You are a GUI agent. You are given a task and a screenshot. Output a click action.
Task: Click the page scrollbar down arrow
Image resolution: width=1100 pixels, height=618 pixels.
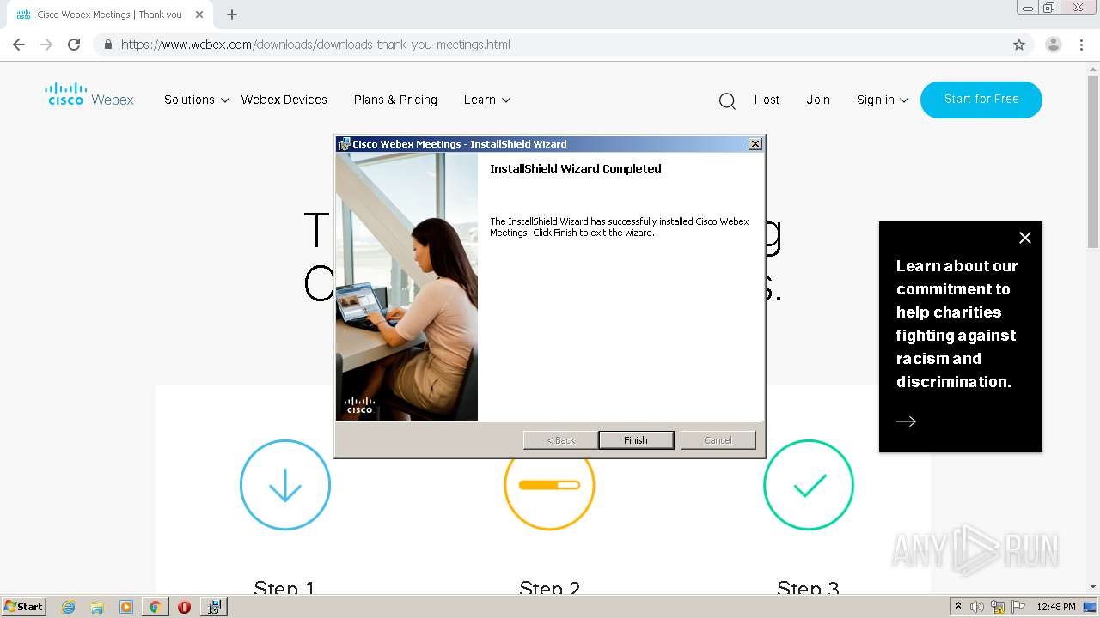point(1092,587)
